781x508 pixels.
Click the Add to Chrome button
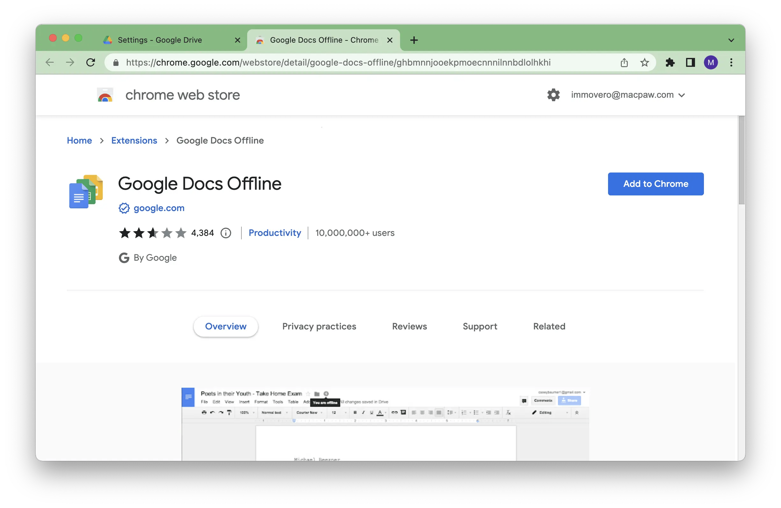[x=656, y=183]
